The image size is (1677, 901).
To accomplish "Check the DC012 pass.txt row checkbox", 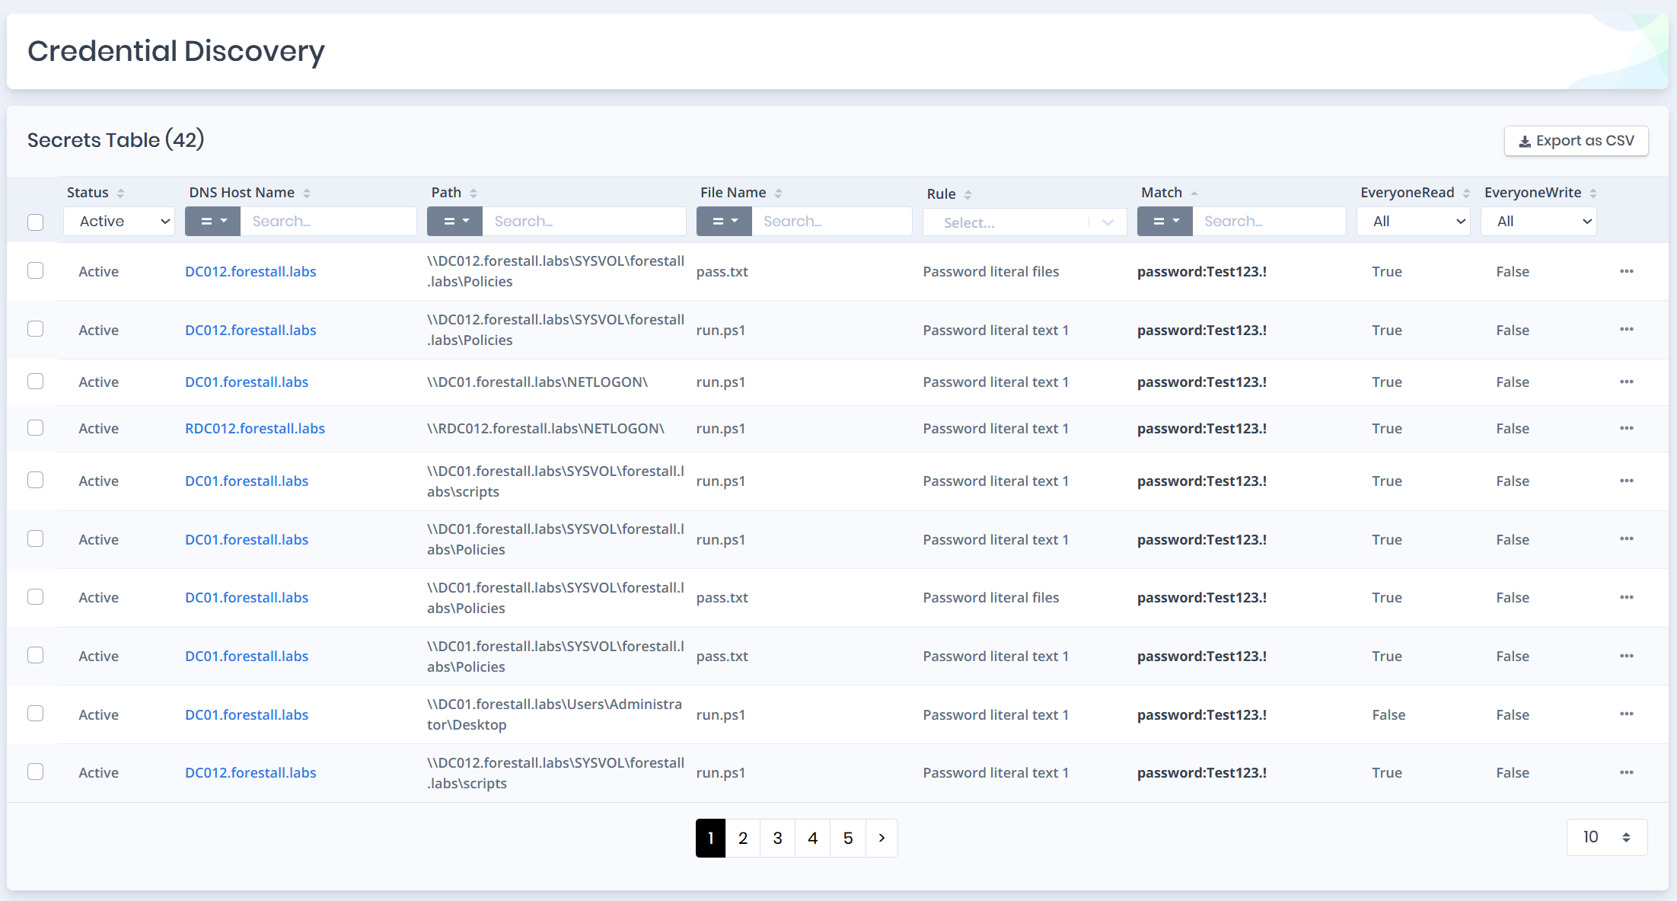I will pyautogui.click(x=36, y=270).
